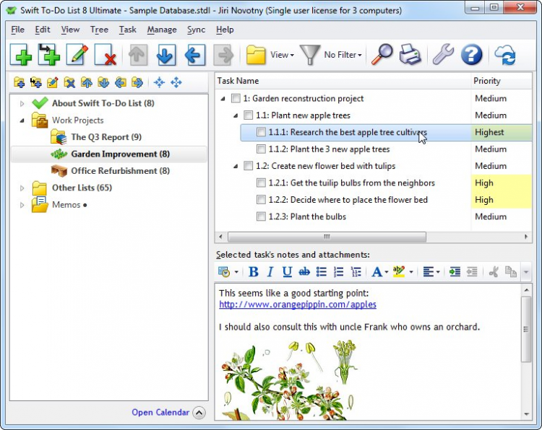Open the File menu
Image resolution: width=542 pixels, height=430 pixels.
(17, 30)
